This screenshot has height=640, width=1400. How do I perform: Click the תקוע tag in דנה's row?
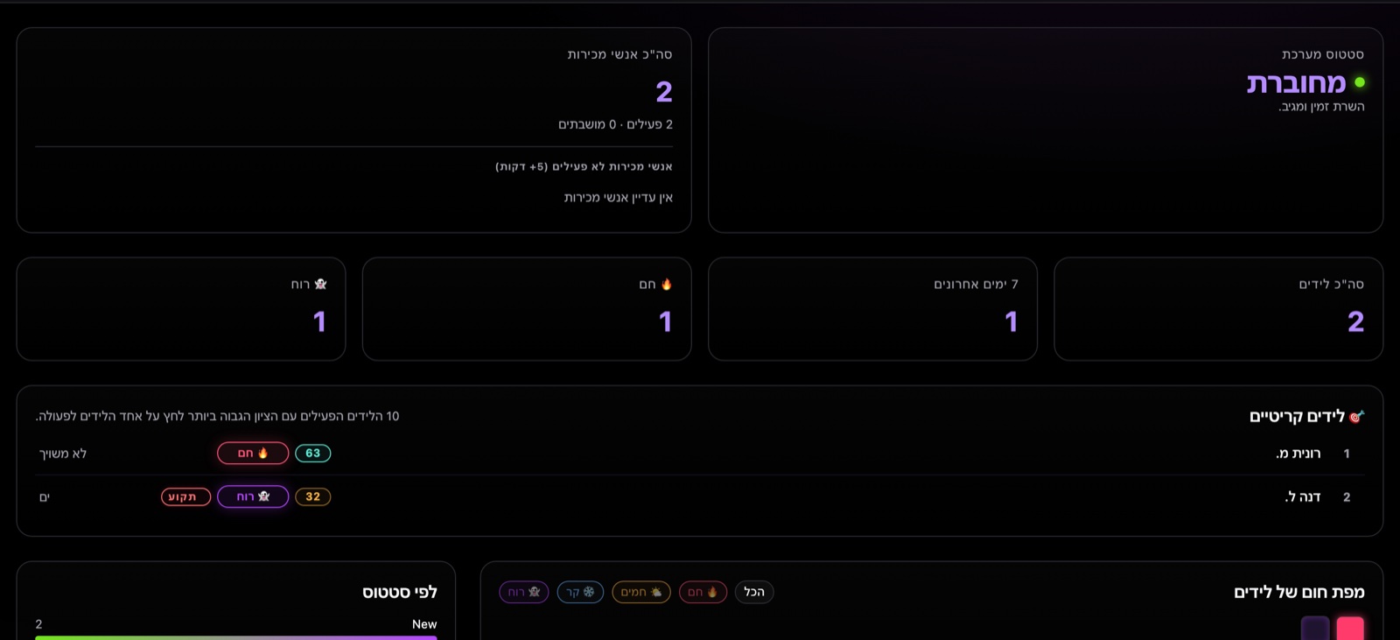click(185, 496)
